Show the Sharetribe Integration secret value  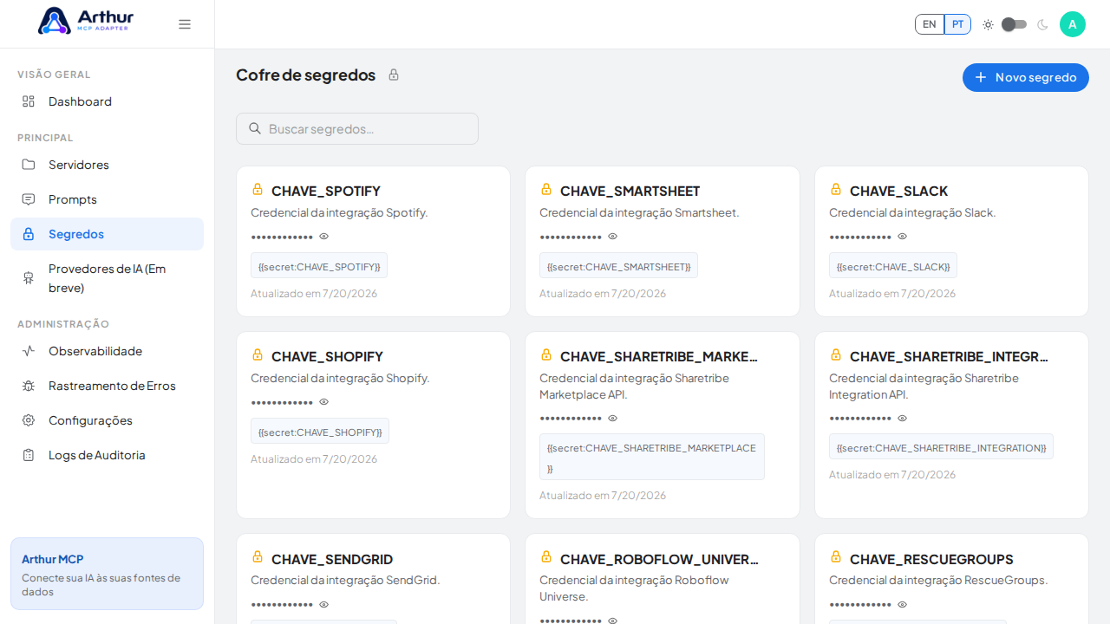click(903, 419)
